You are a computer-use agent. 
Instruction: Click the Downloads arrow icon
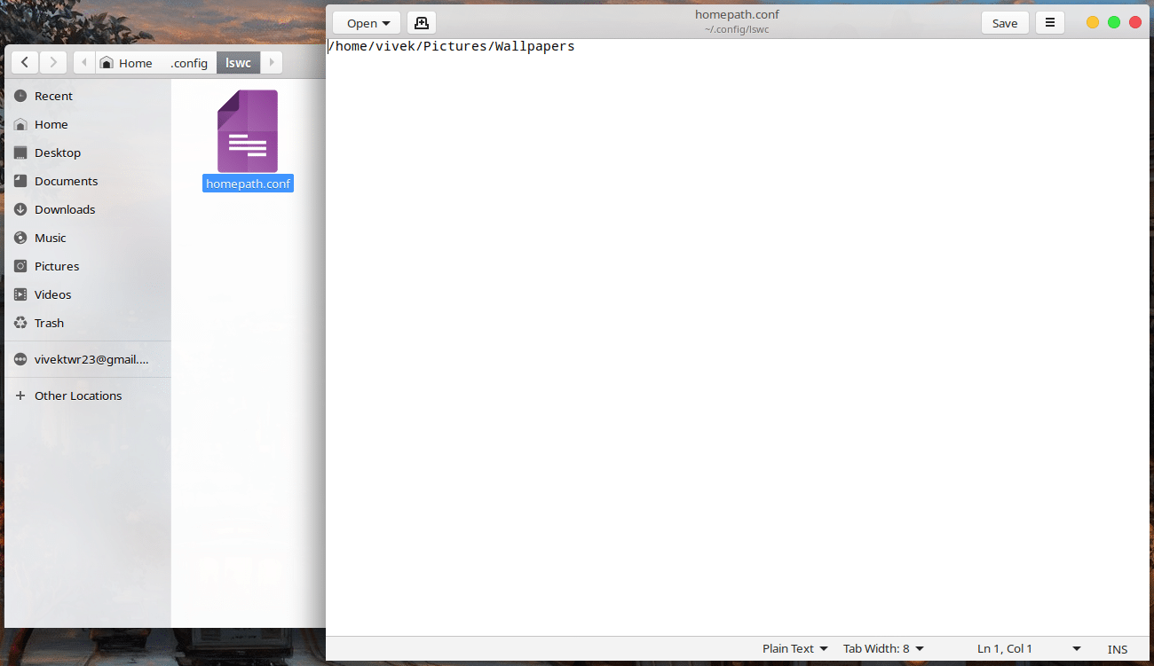tap(20, 209)
